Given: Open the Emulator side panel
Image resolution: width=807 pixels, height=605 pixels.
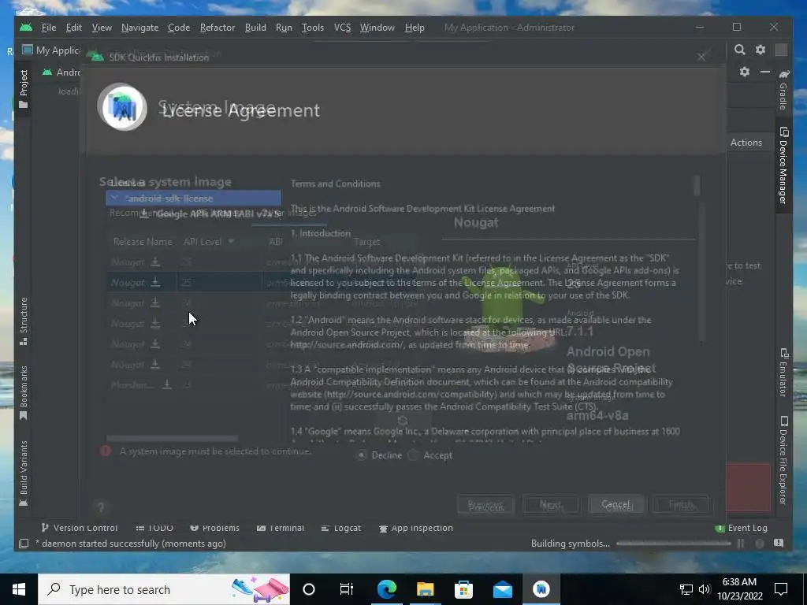Looking at the screenshot, I should point(783,372).
